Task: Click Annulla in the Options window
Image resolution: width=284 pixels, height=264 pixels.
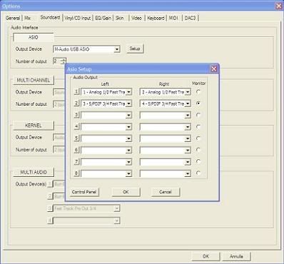Action: point(236,256)
